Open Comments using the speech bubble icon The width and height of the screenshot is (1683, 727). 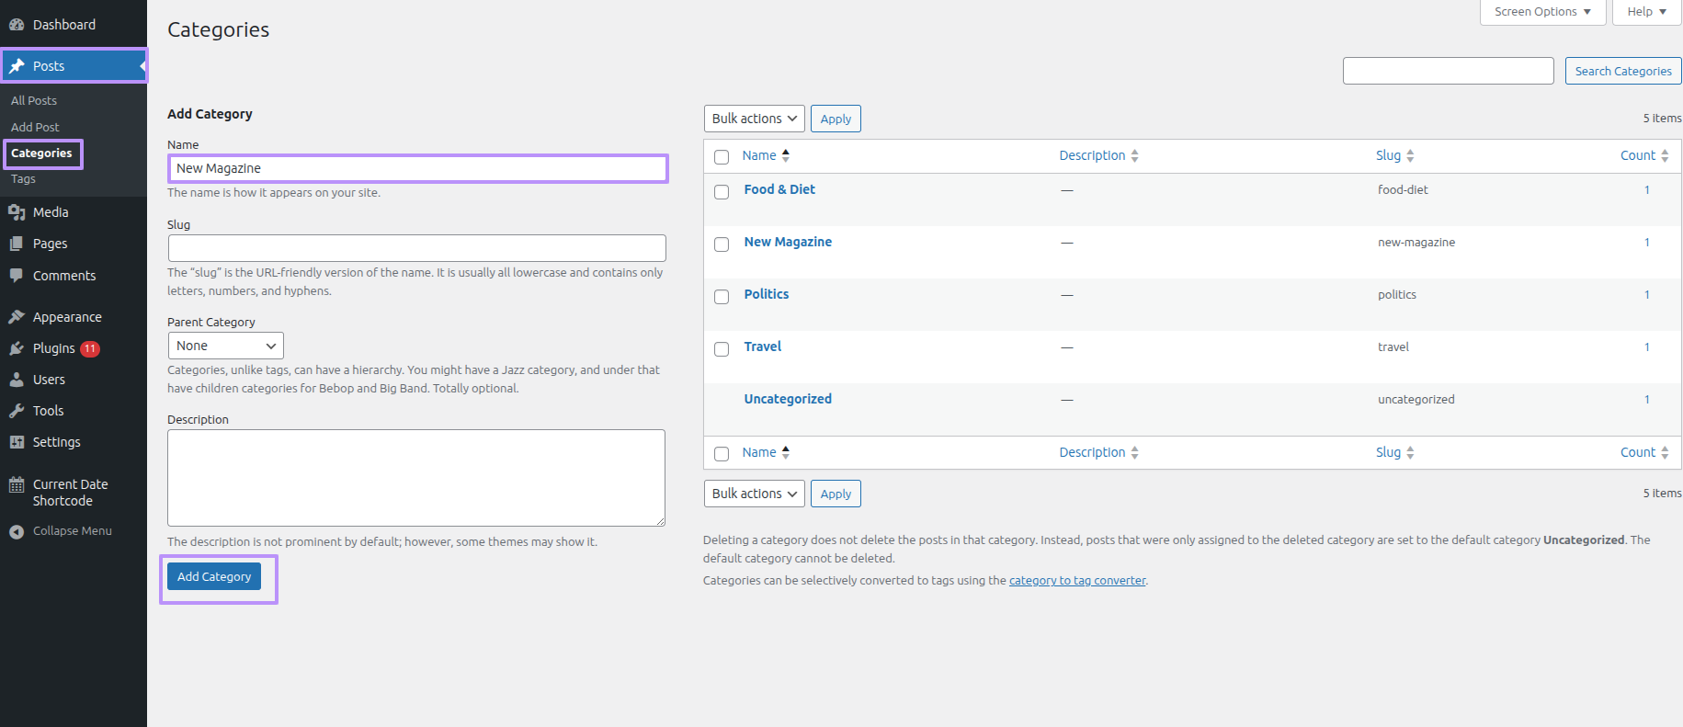[17, 276]
